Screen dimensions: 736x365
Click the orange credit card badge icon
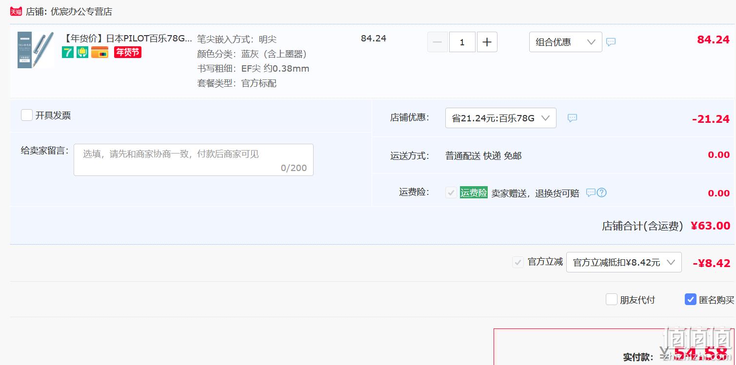click(100, 52)
